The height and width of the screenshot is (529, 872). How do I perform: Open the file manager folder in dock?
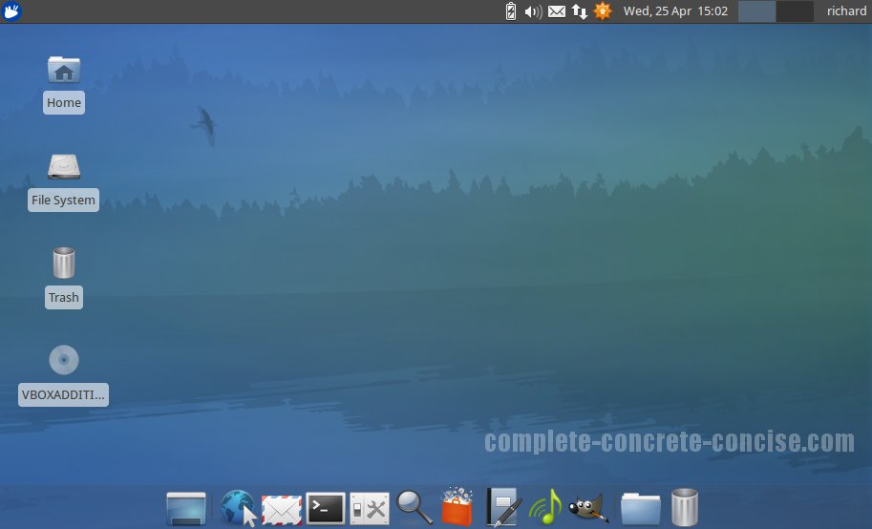[x=641, y=508]
